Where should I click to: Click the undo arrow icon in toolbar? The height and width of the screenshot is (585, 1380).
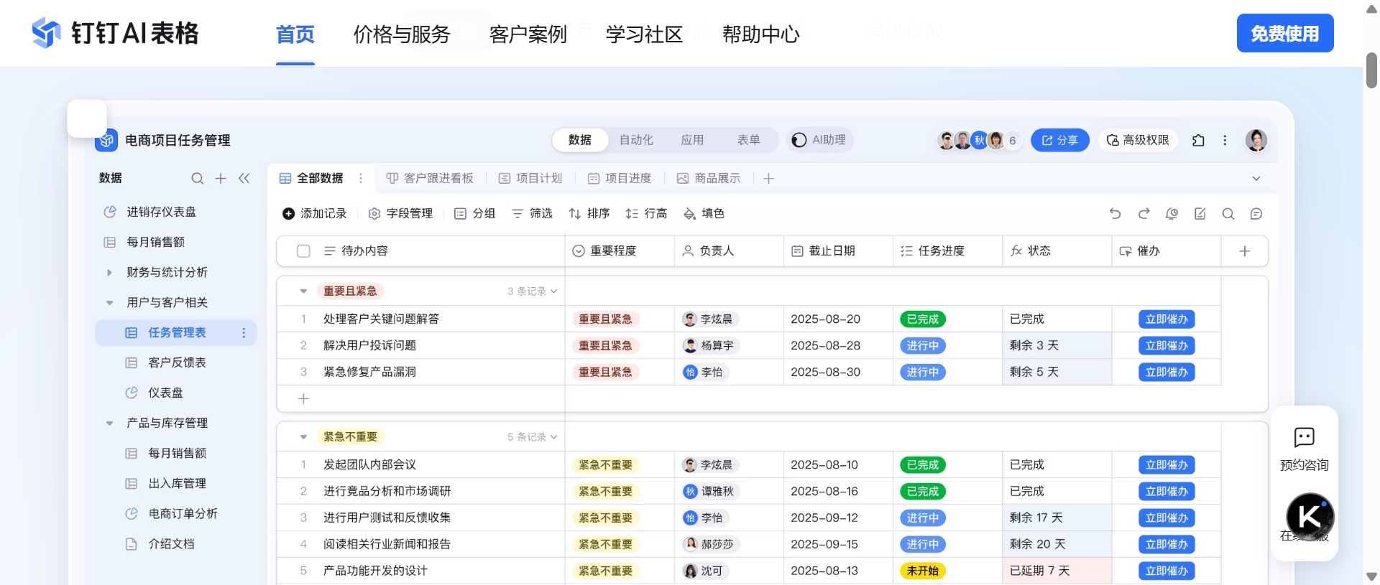click(x=1115, y=214)
